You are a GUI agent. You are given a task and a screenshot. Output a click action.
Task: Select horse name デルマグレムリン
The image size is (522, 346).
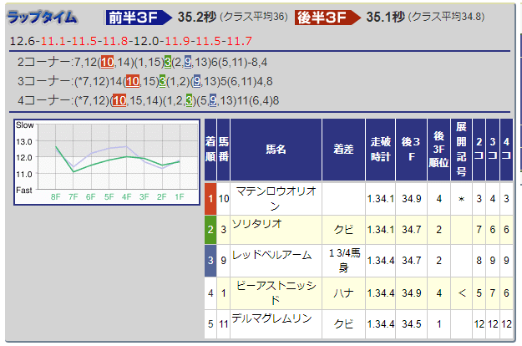(x=271, y=318)
